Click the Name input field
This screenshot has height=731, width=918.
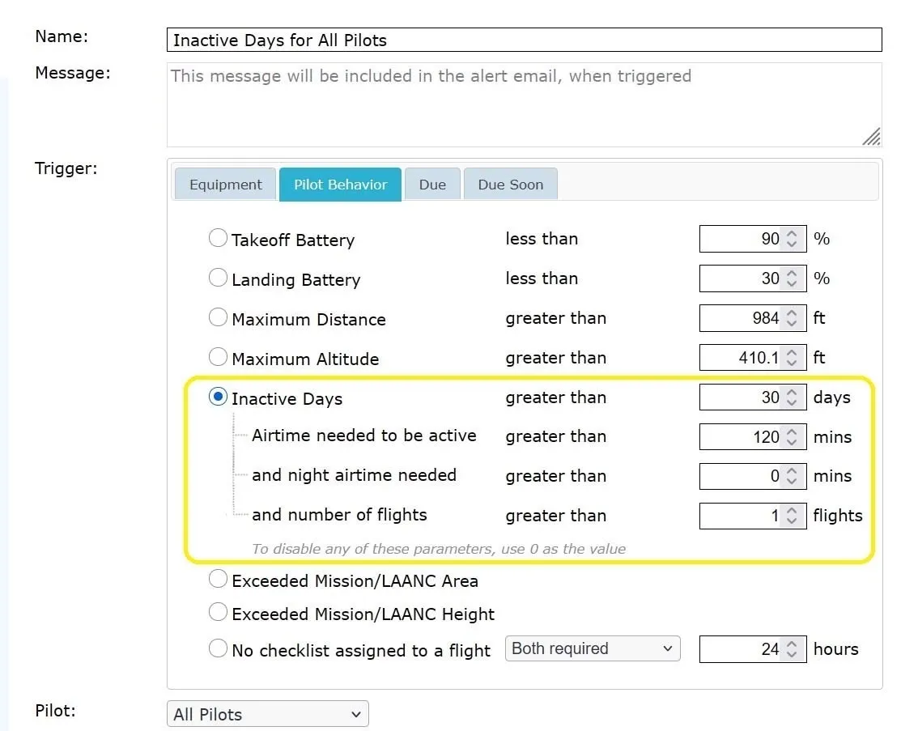(524, 40)
